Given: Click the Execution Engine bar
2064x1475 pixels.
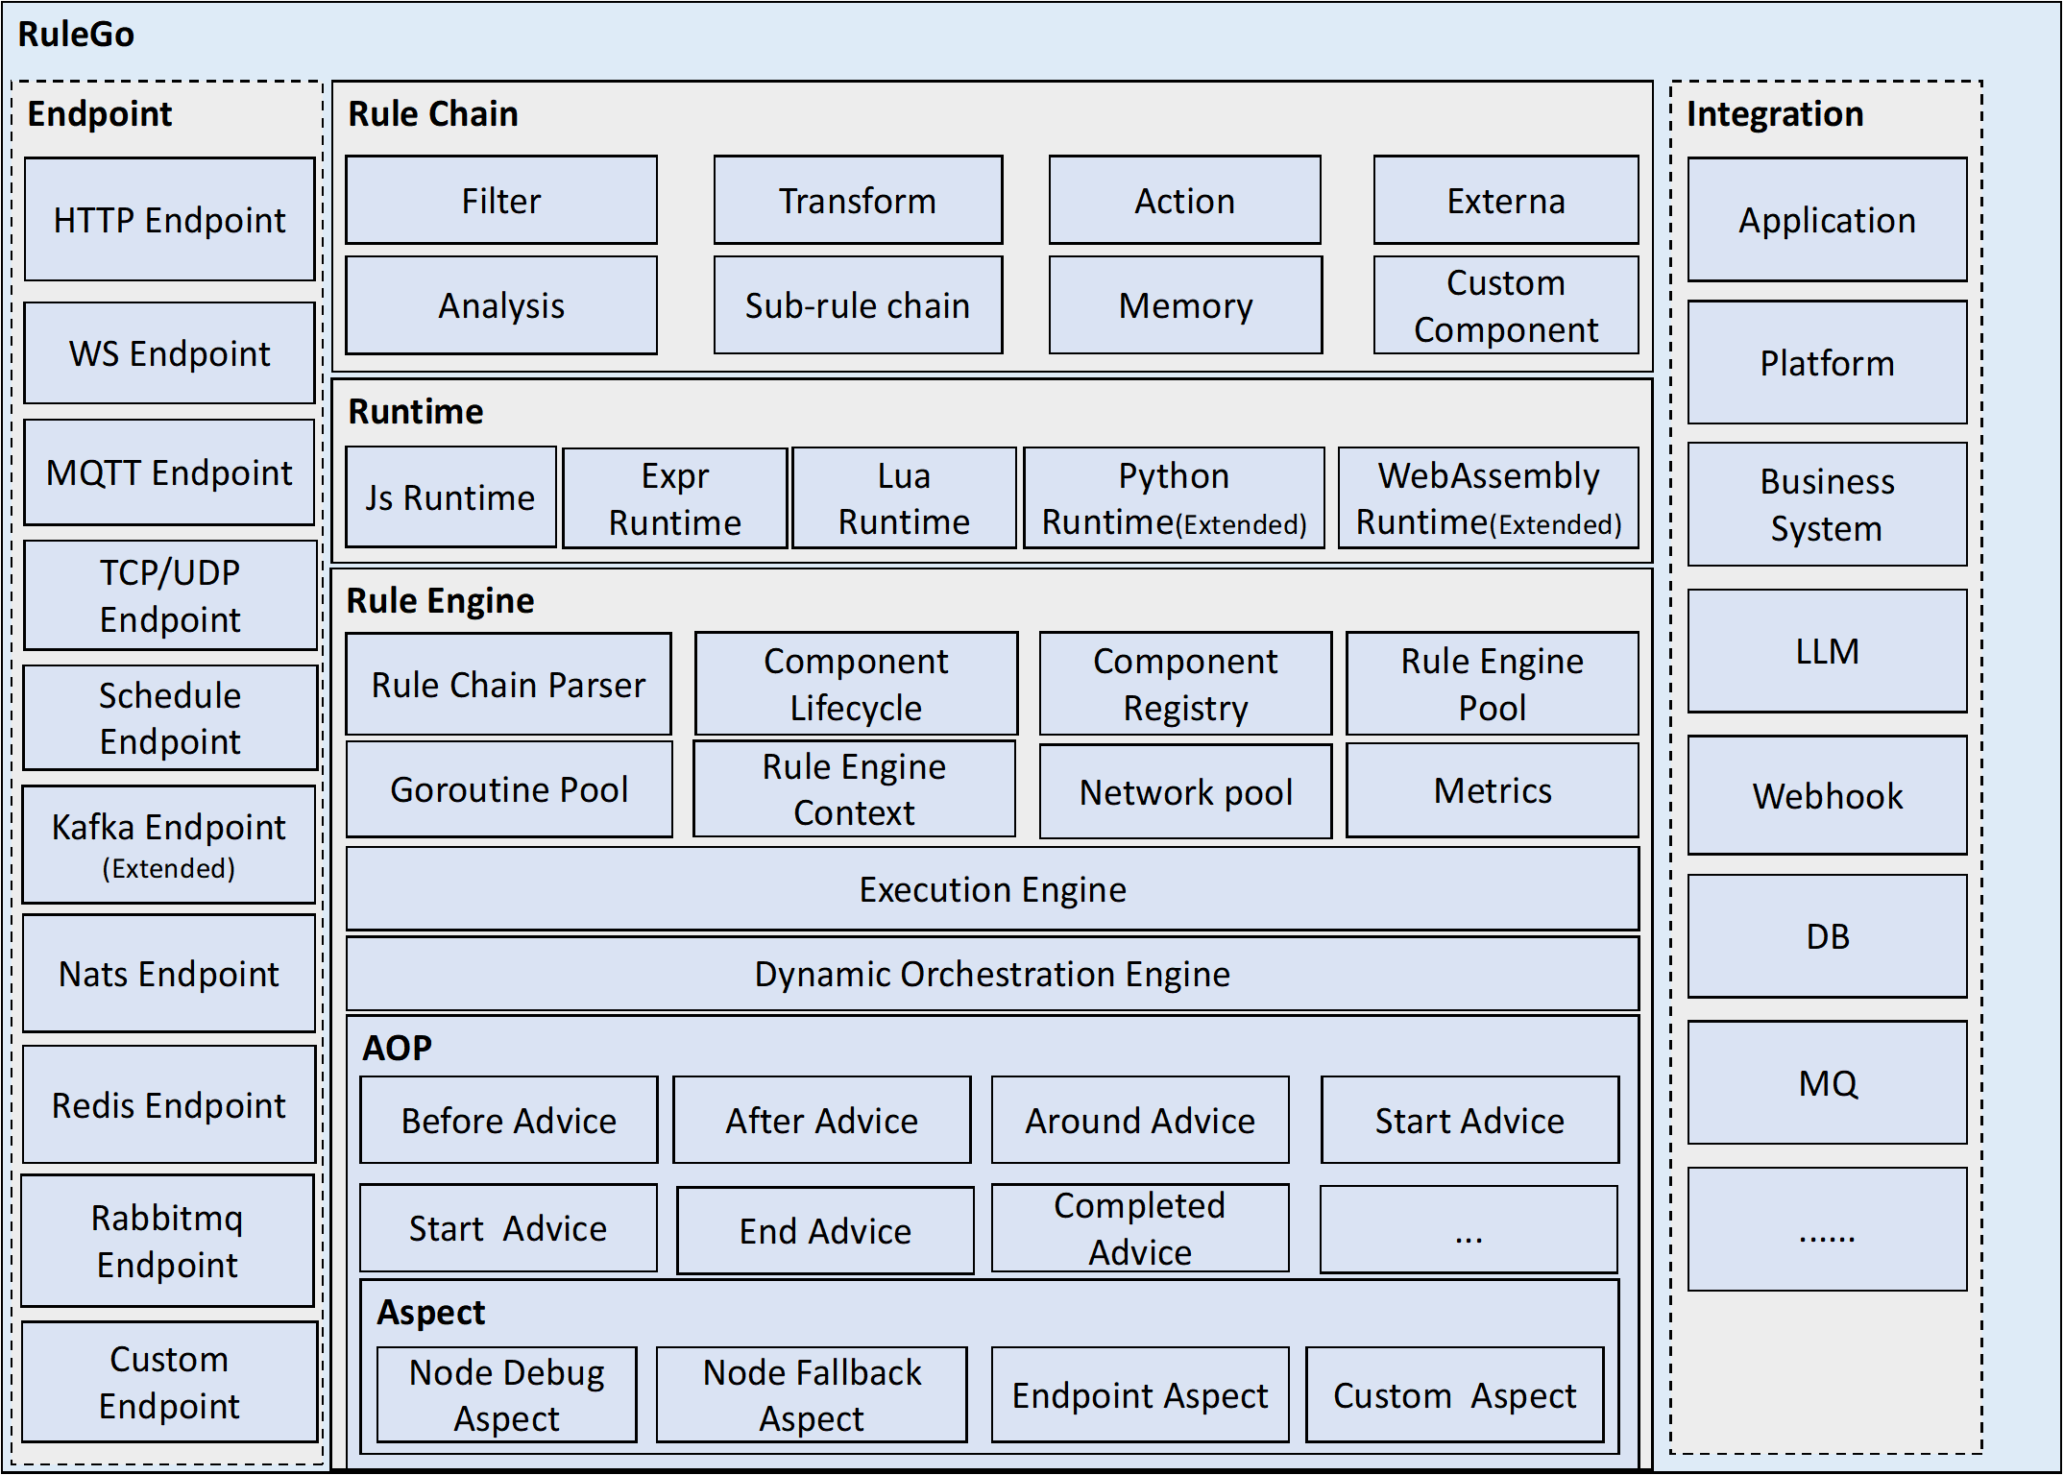Looking at the screenshot, I should tap(991, 889).
